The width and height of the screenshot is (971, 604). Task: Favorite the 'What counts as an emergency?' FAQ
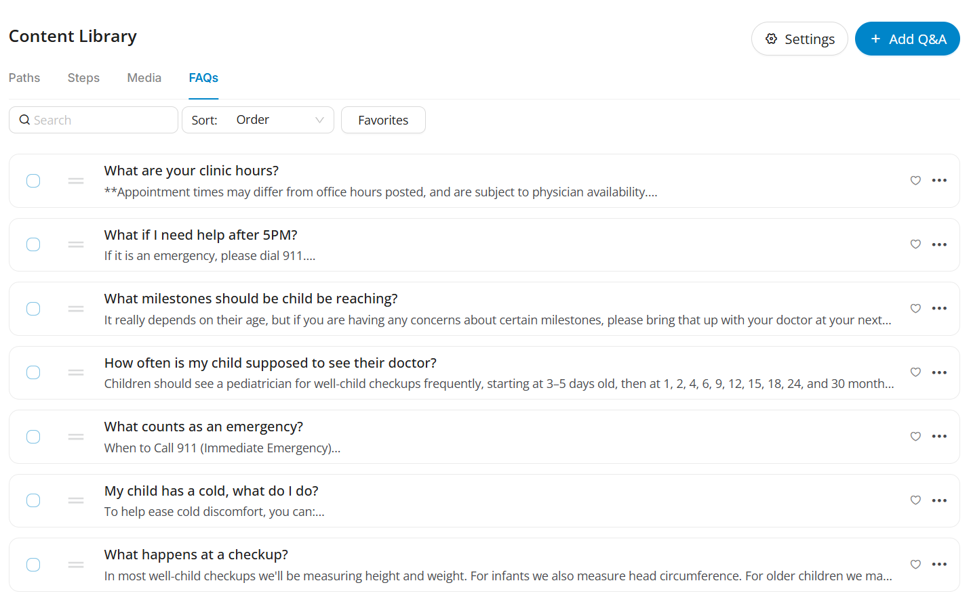[x=915, y=437]
